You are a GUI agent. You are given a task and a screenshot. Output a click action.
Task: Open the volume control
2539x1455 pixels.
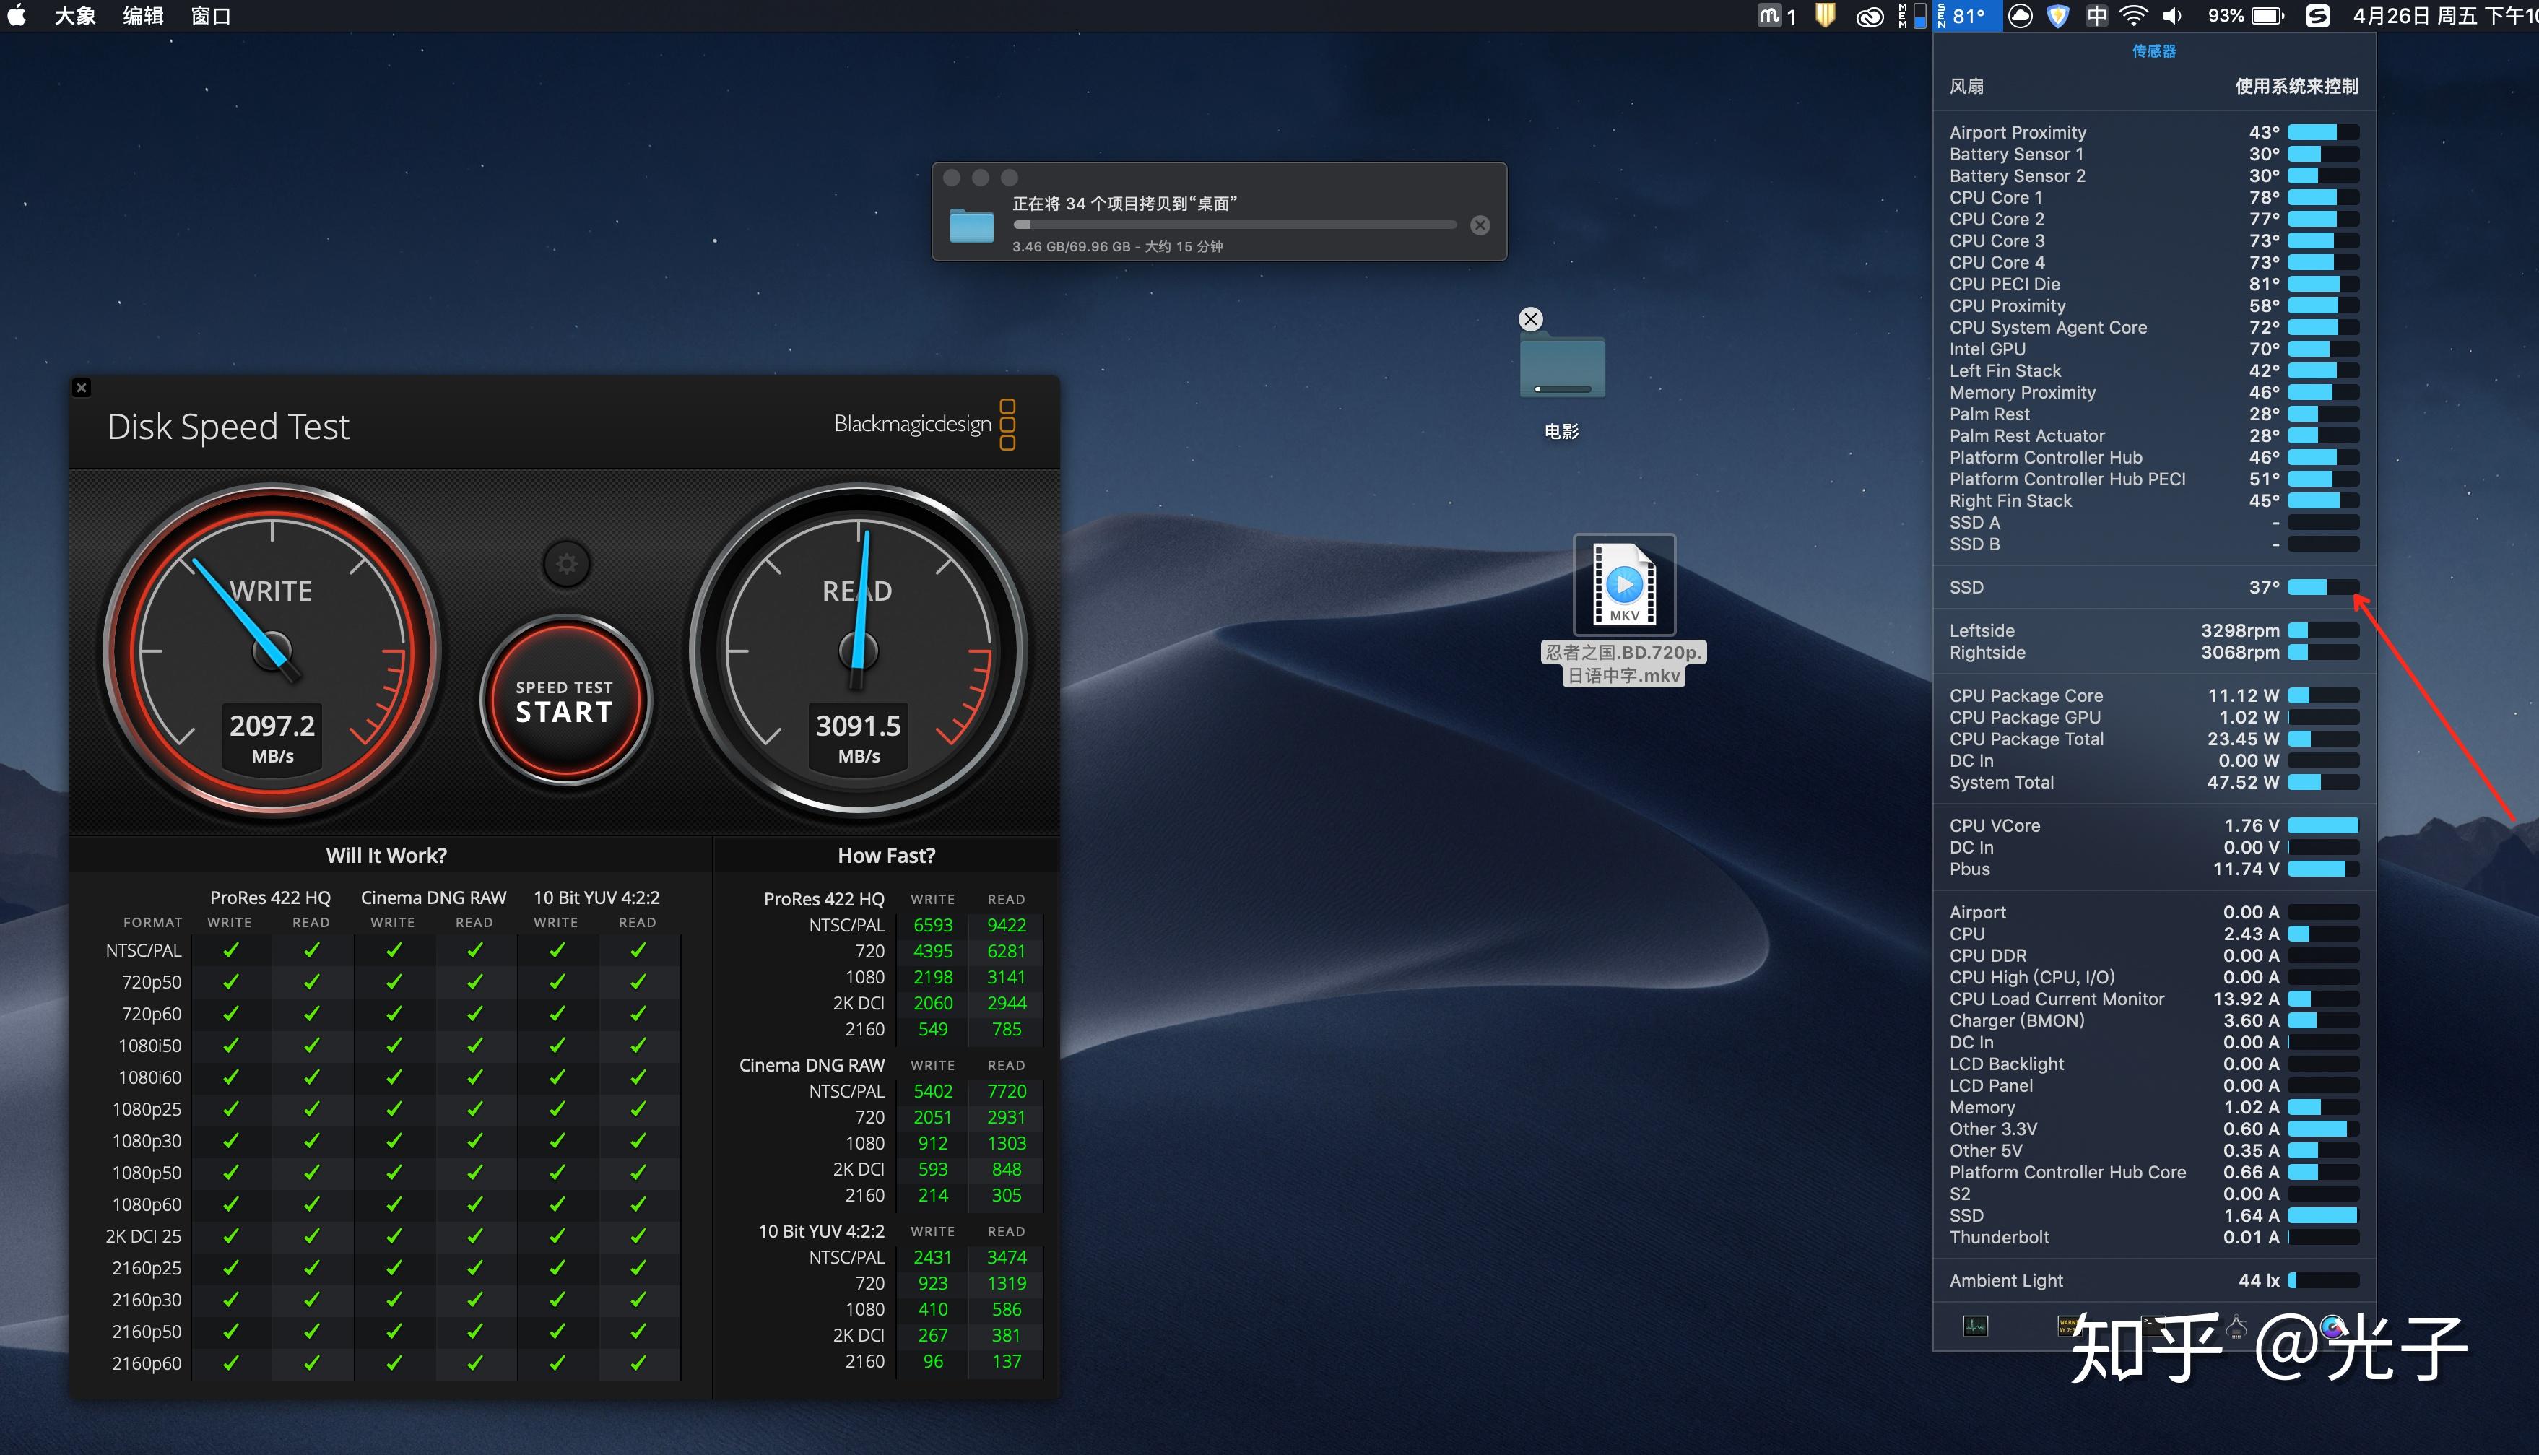point(2172,16)
